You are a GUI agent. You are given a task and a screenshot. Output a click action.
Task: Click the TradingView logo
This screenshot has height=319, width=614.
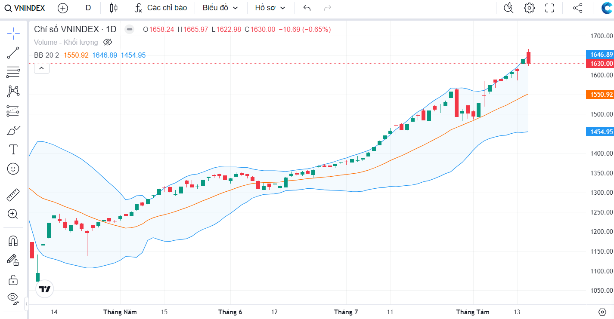pos(45,289)
